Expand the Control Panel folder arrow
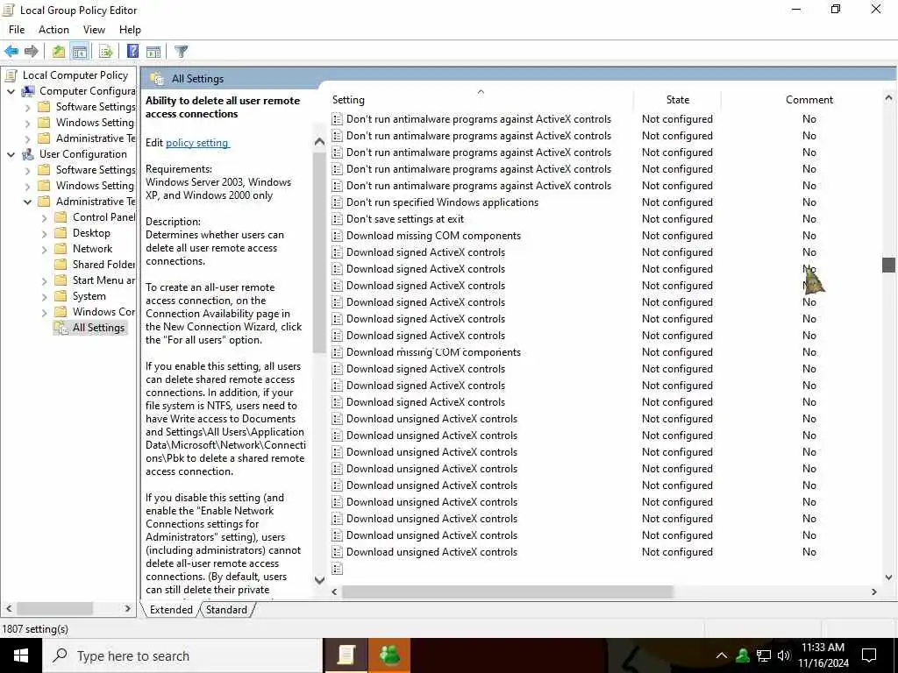Viewport: 898px width, 673px height. click(44, 217)
